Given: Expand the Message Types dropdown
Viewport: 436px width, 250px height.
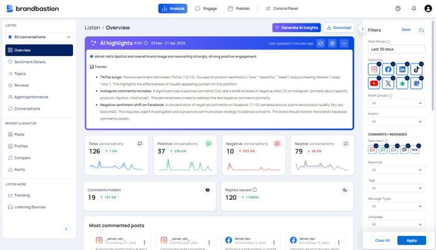Looking at the screenshot, I should pos(396,206).
